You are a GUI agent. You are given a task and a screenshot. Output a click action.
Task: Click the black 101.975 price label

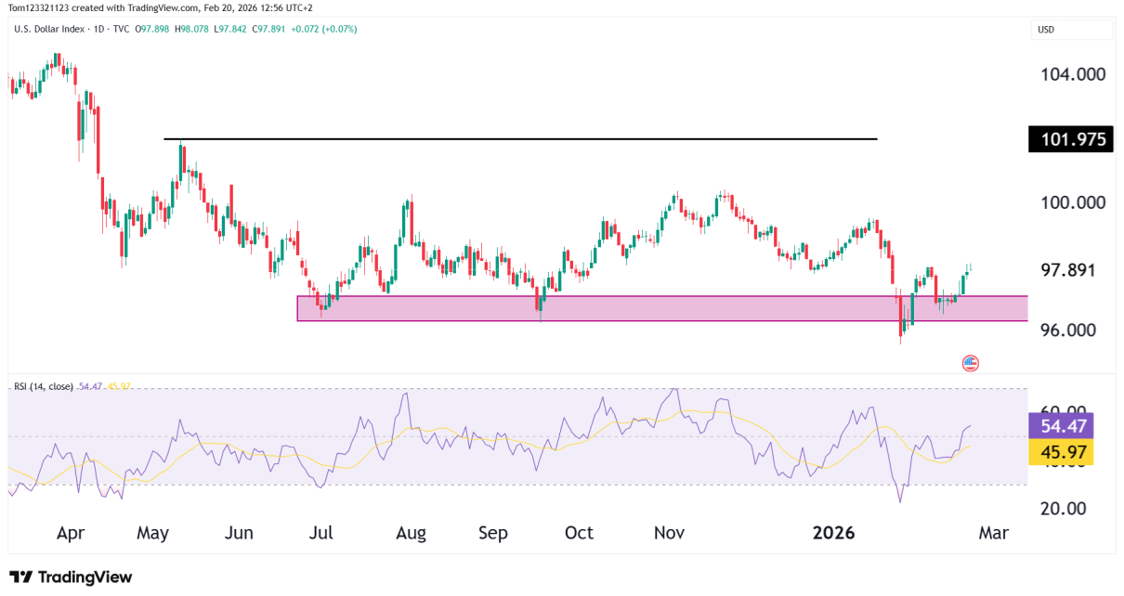(x=1069, y=138)
